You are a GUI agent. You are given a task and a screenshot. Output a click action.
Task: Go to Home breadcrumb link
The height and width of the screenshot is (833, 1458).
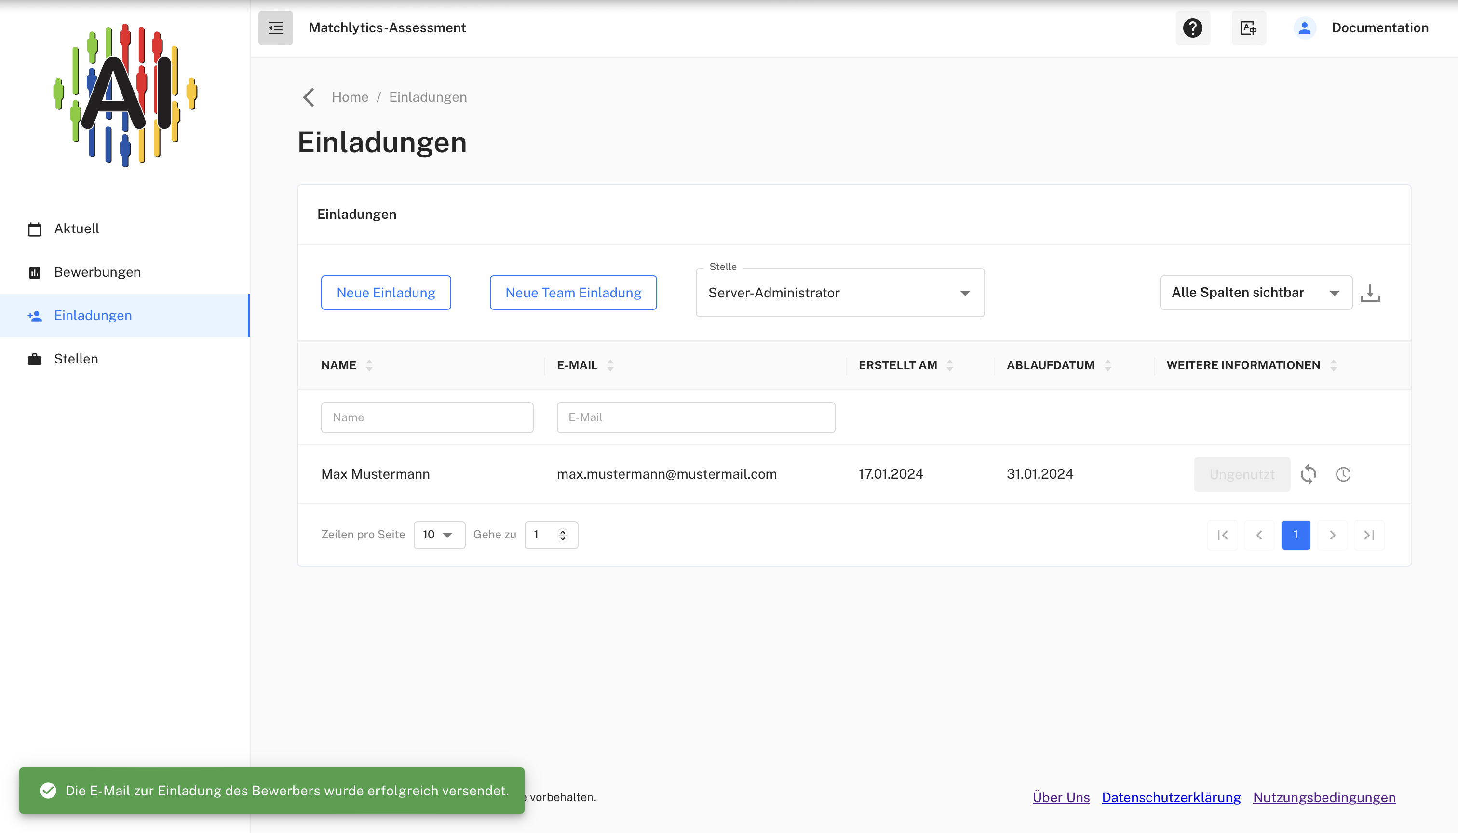coord(350,97)
